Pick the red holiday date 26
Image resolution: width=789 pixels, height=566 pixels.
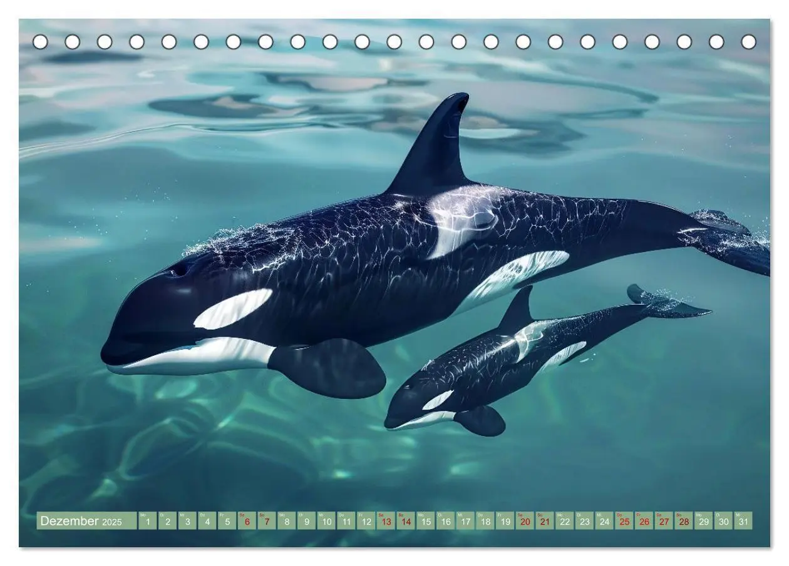click(x=644, y=521)
